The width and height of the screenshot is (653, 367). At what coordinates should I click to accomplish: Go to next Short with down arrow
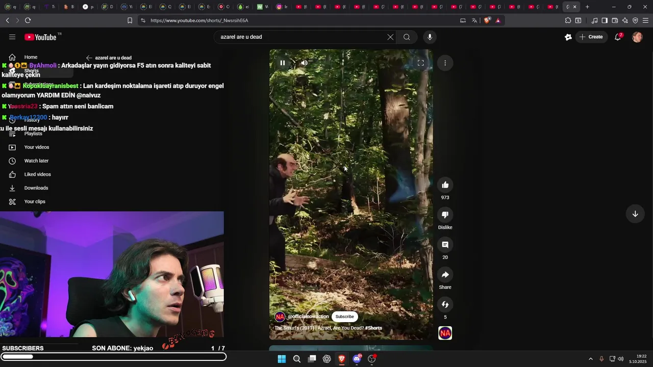[x=635, y=214]
